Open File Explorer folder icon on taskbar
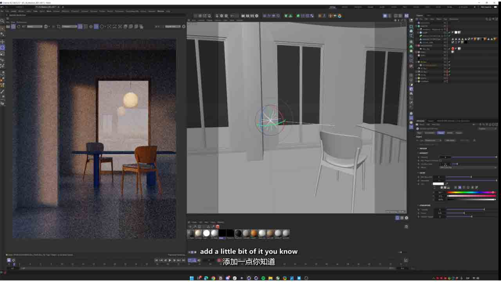The image size is (501, 282). [270, 278]
